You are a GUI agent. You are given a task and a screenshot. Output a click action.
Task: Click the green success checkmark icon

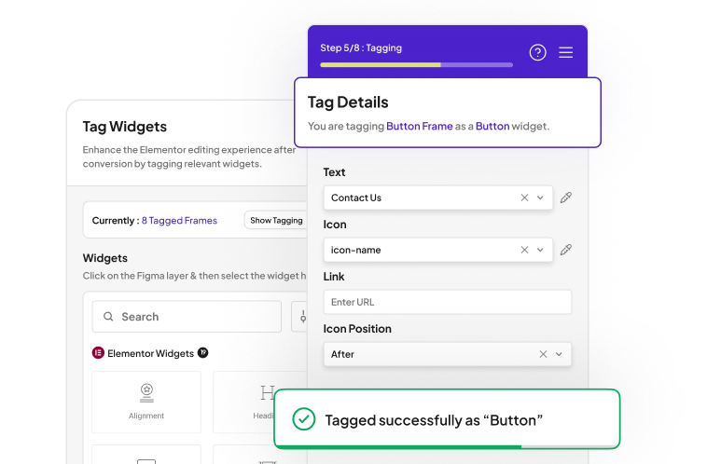tap(304, 419)
